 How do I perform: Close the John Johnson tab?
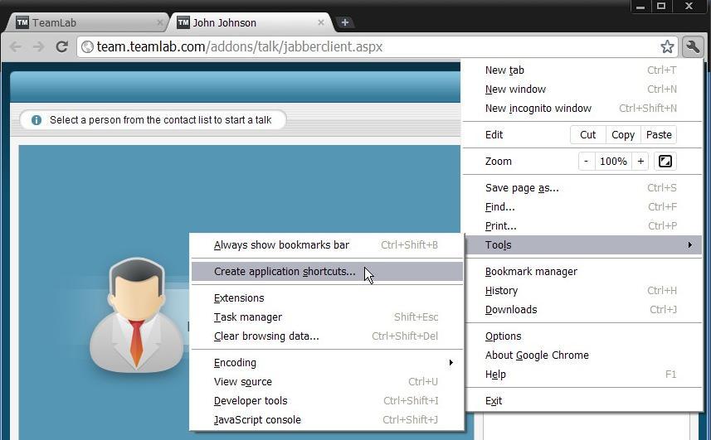321,22
